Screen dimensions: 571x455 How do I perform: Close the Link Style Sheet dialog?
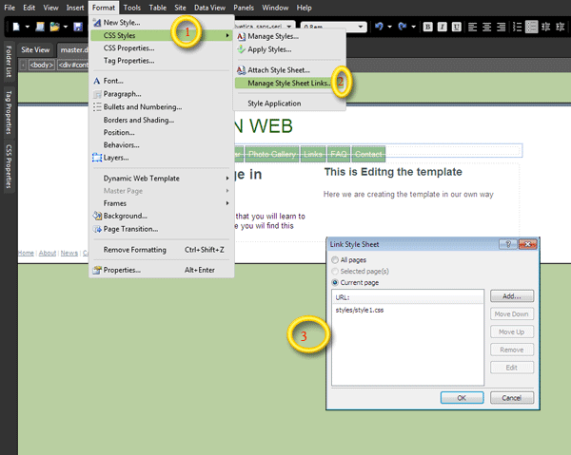pos(527,244)
